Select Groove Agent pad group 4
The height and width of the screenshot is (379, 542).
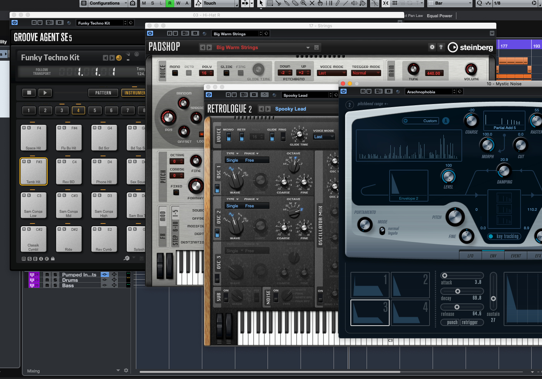pyautogui.click(x=78, y=110)
